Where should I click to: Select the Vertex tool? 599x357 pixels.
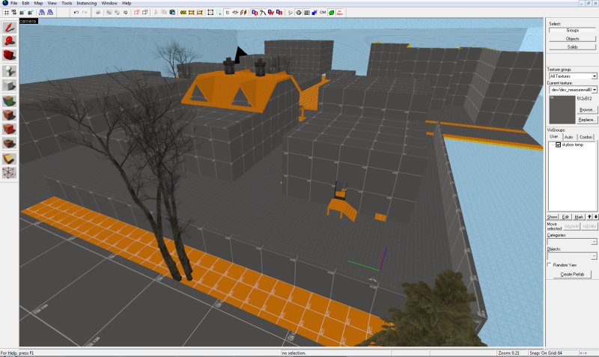pyautogui.click(x=9, y=173)
